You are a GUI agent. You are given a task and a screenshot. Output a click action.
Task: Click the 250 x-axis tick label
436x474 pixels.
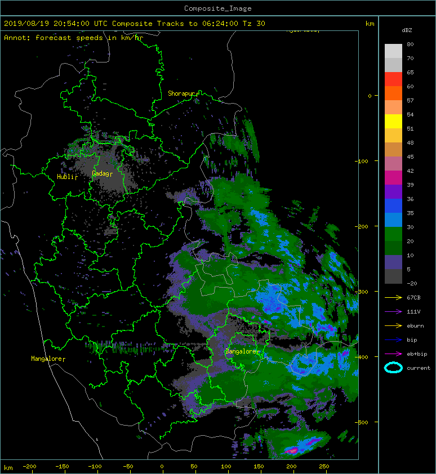click(x=324, y=467)
